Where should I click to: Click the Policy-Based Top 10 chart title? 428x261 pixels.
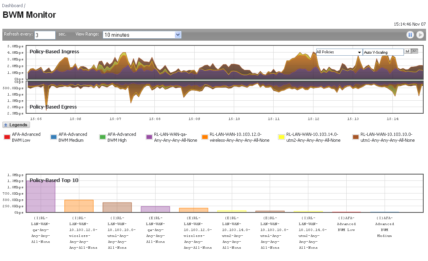[x=54, y=180]
